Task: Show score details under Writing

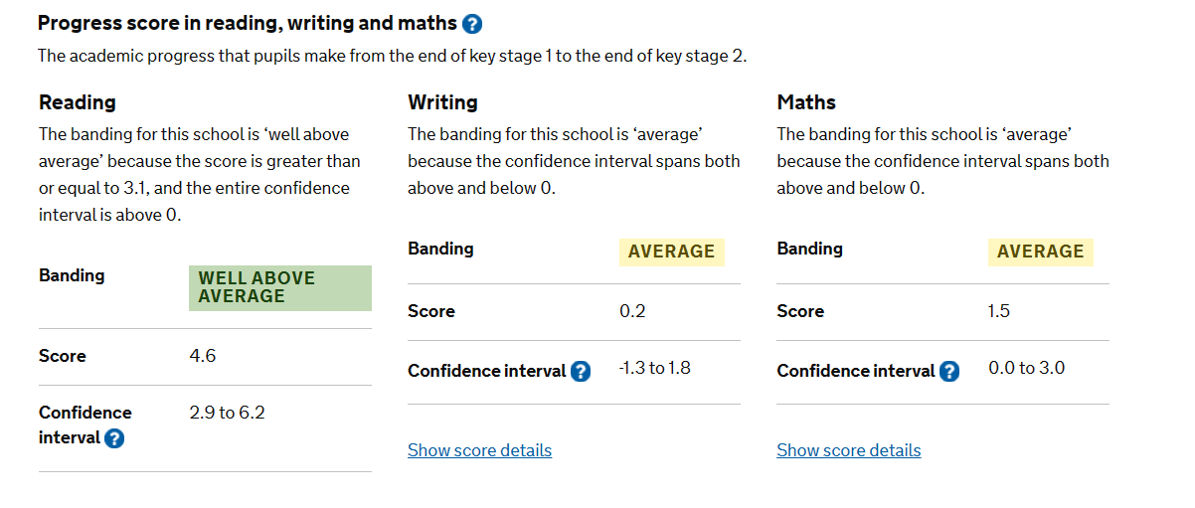Action: (x=479, y=450)
